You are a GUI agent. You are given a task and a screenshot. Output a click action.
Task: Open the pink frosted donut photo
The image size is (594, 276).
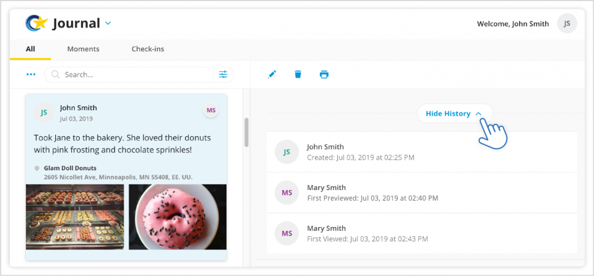click(178, 217)
